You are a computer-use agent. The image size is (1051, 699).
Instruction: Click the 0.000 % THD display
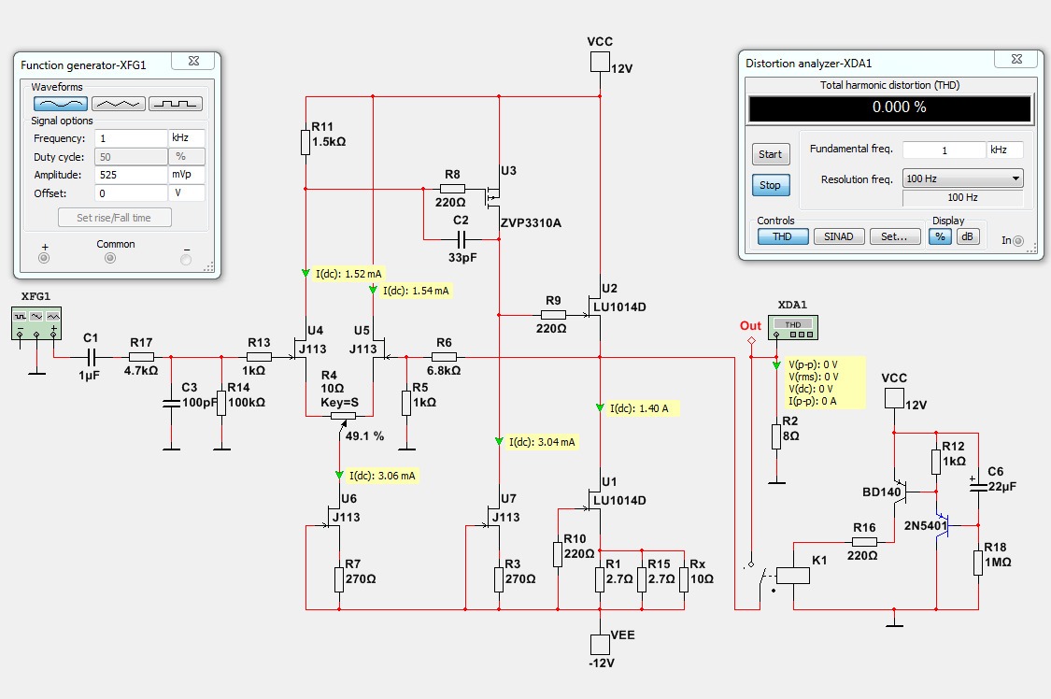point(890,107)
